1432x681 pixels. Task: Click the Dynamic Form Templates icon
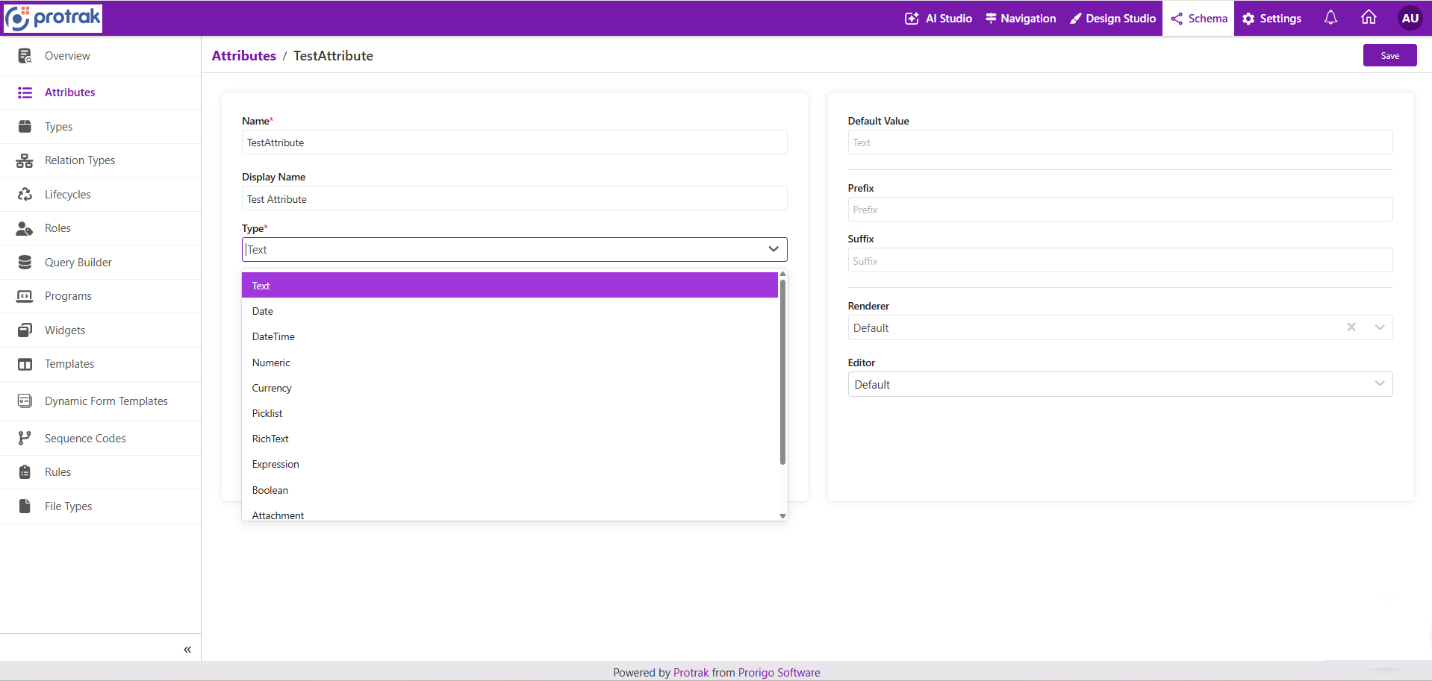tap(25, 401)
